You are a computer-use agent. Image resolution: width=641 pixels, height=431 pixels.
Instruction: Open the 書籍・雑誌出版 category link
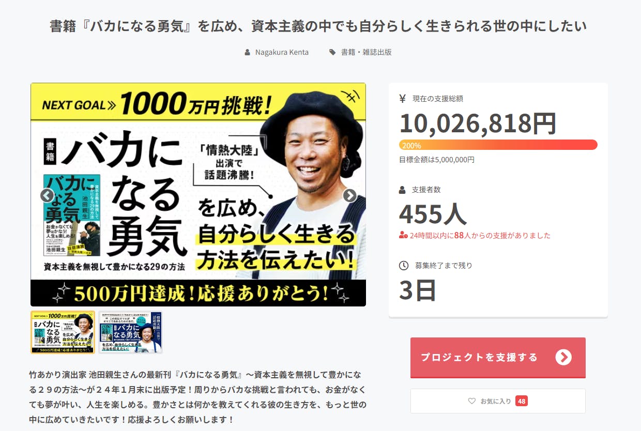[367, 52]
